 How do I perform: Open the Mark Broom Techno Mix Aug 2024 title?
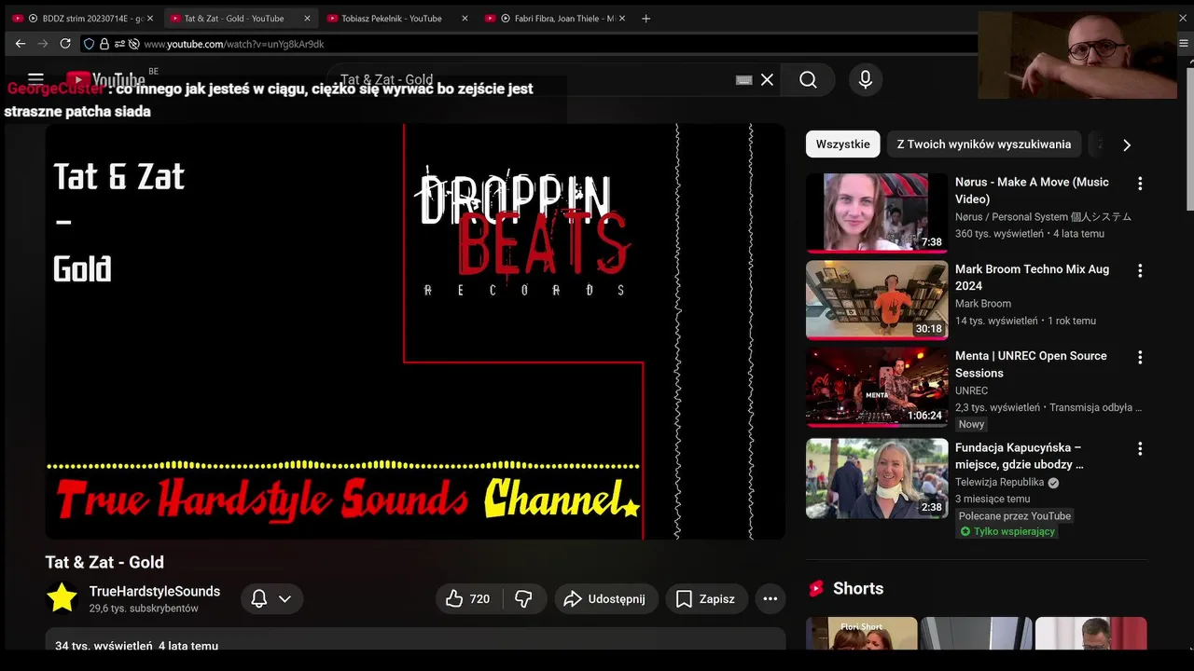pos(1032,277)
